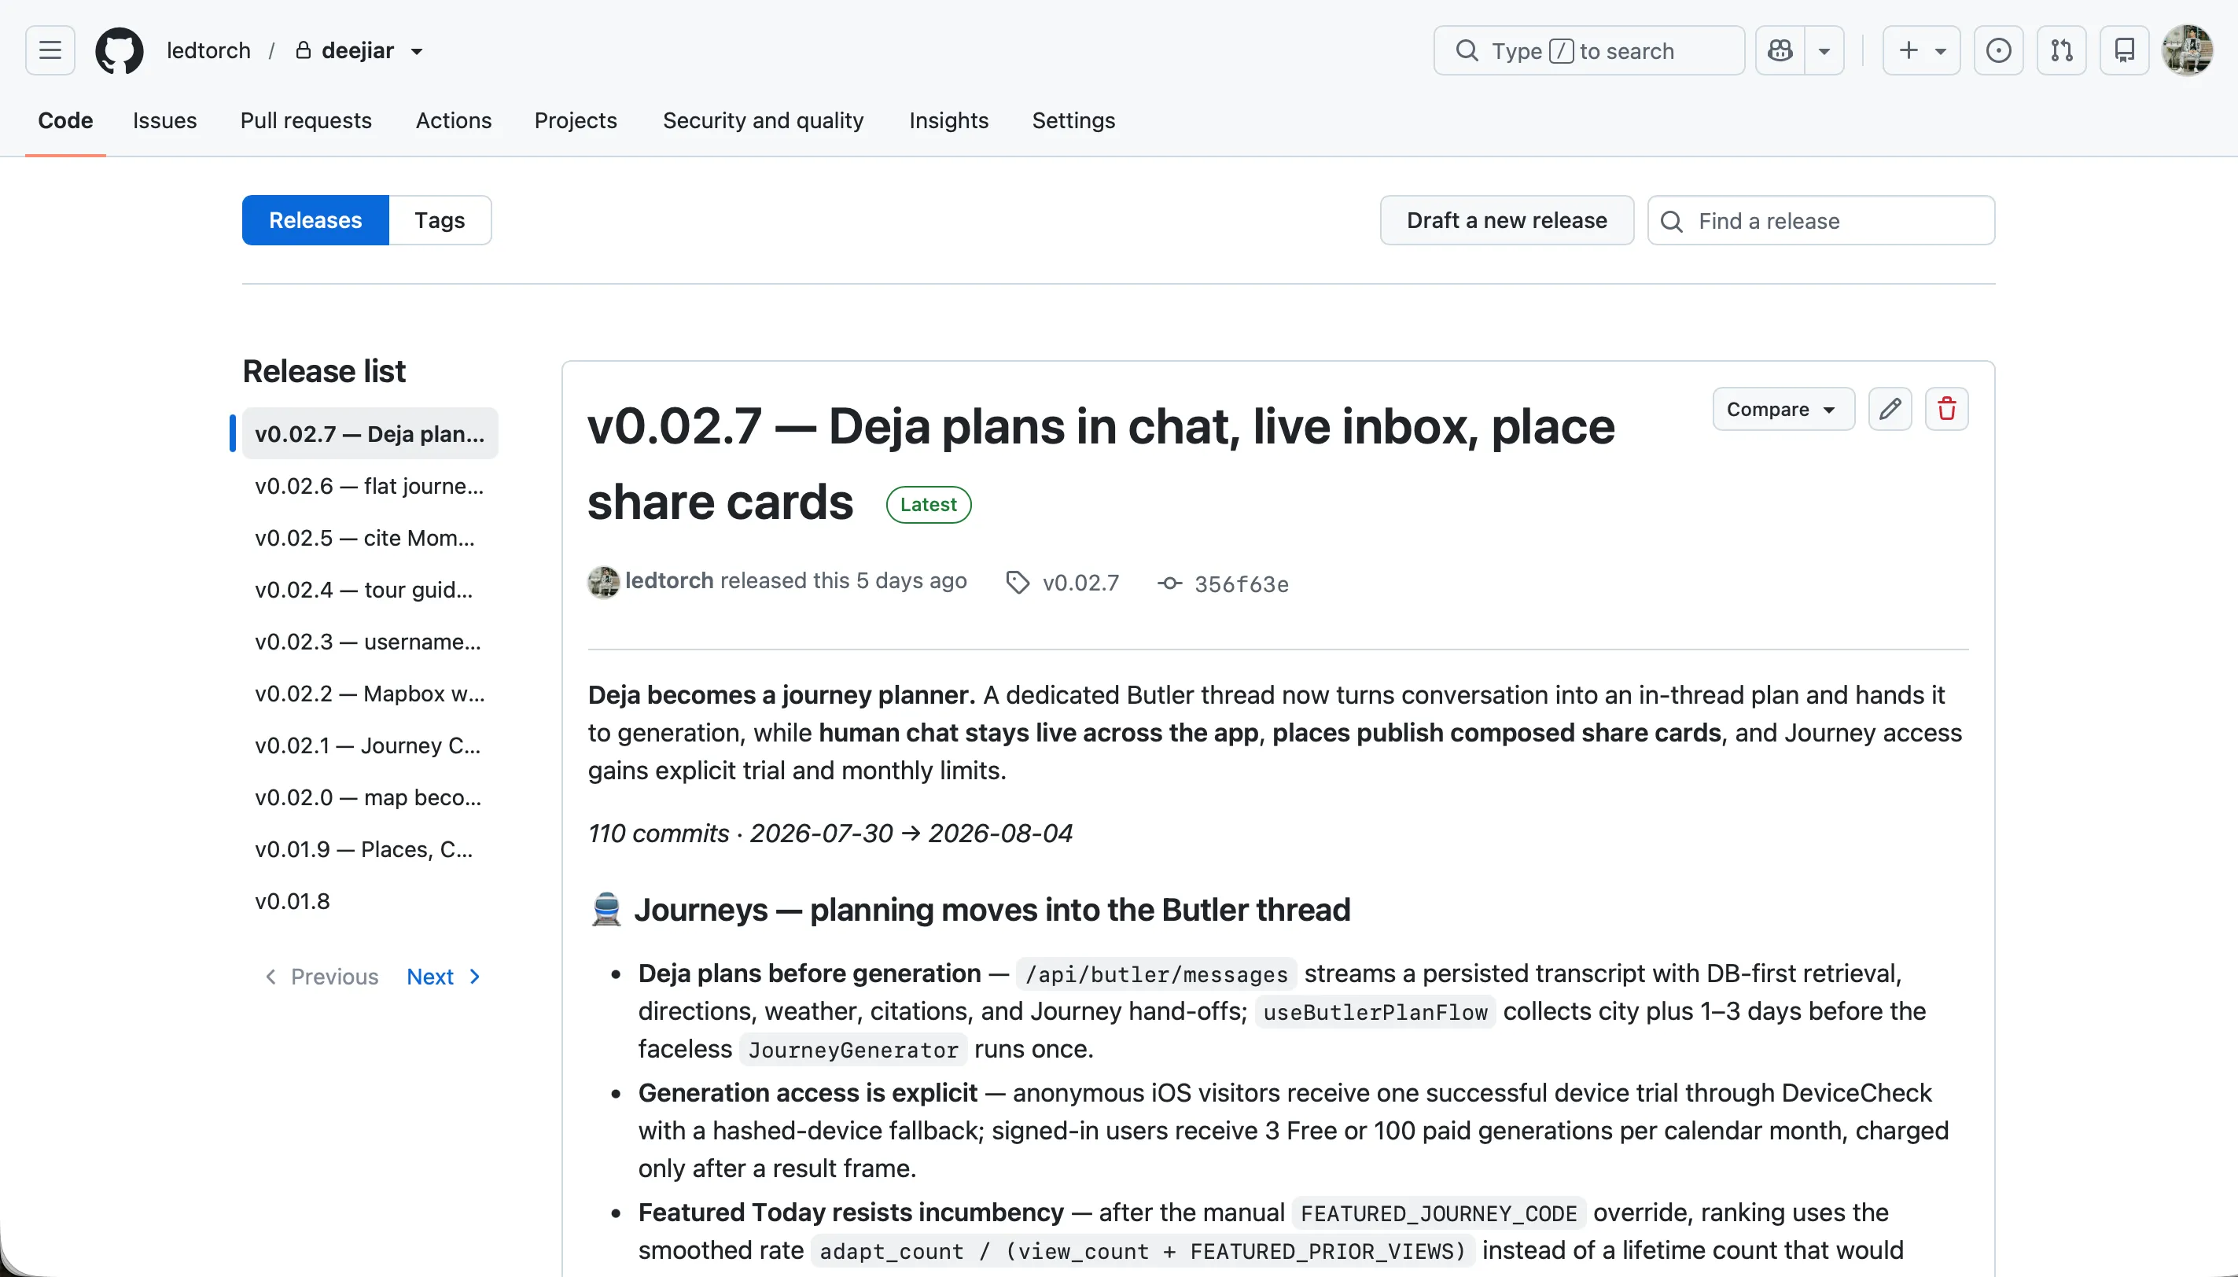The width and height of the screenshot is (2238, 1277).
Task: Open the Security and quality tab
Action: coord(763,120)
